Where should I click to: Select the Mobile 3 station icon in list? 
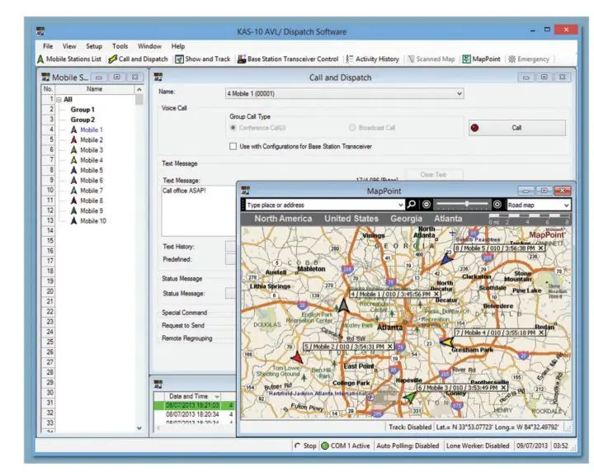click(74, 150)
